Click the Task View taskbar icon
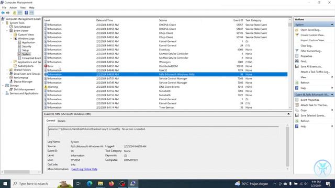The width and height of the screenshot is (335, 188). pyautogui.click(x=79, y=183)
